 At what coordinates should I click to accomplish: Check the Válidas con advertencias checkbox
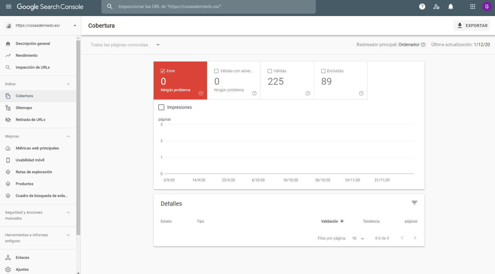pos(216,71)
